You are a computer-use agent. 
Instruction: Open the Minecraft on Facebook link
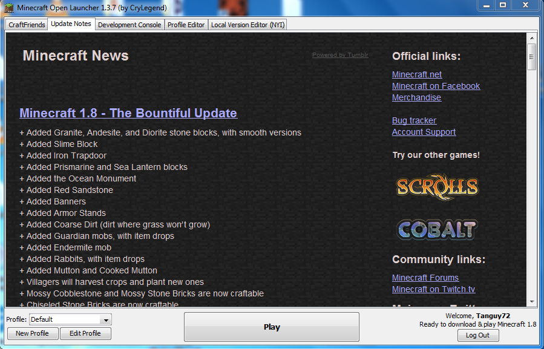tap(436, 86)
